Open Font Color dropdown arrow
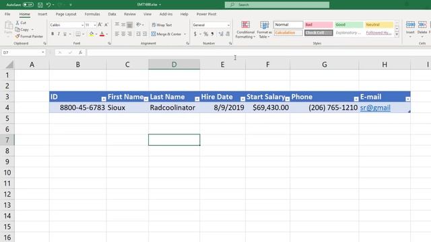This screenshot has width=431, height=242. [107, 34]
